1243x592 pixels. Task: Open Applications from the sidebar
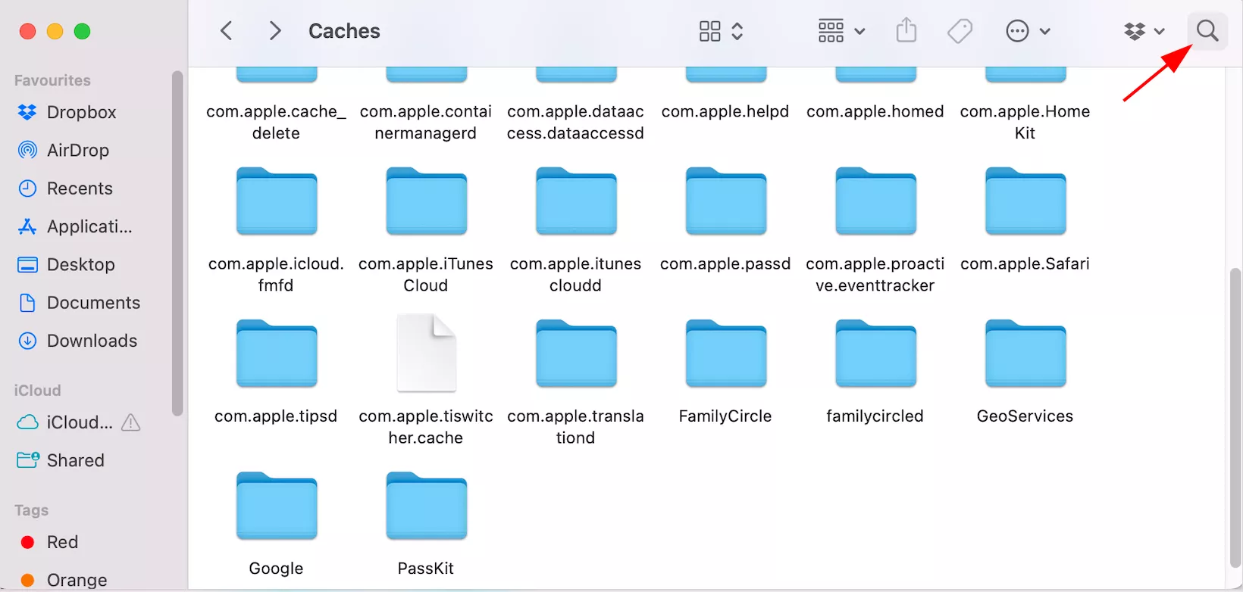point(89,226)
